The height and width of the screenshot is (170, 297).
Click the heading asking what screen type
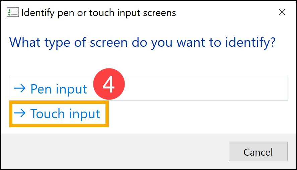(142, 42)
